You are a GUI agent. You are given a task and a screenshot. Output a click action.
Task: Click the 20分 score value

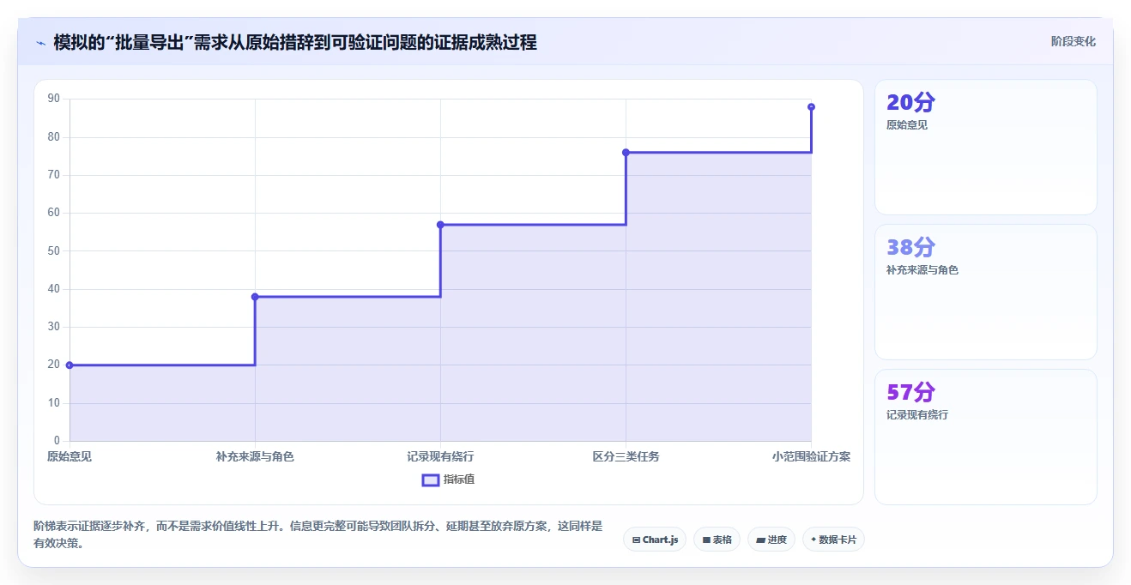[910, 102]
